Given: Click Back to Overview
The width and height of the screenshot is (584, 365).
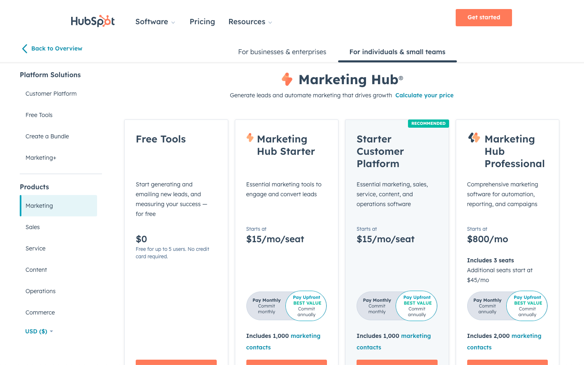Looking at the screenshot, I should [56, 48].
